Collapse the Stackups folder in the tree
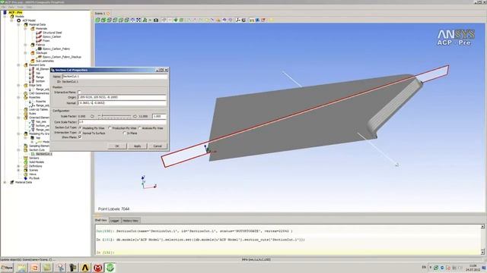This screenshot has height=273, width=487. click(x=25, y=53)
